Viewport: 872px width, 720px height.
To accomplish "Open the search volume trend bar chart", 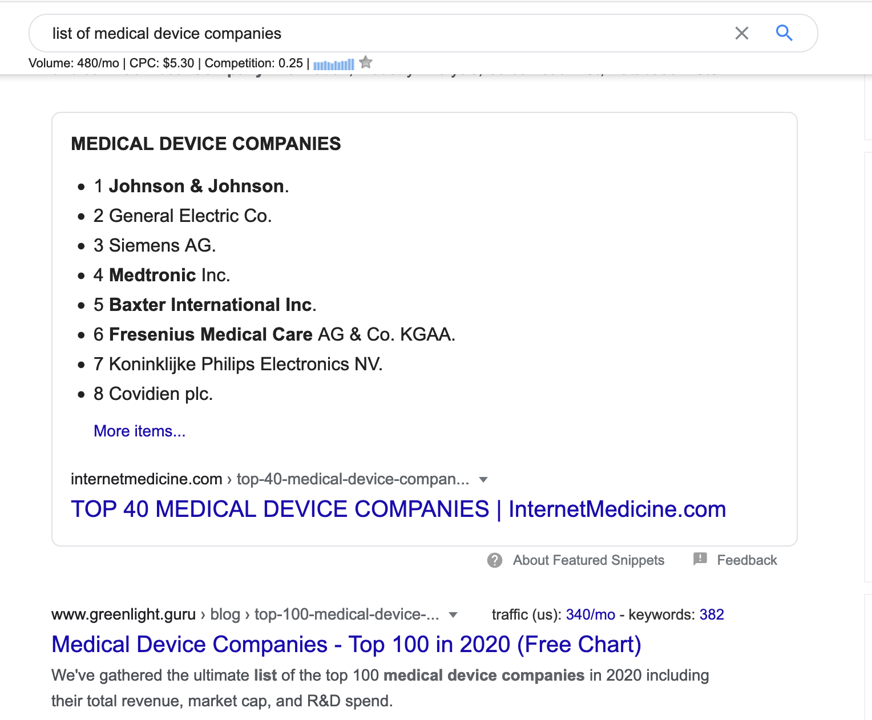I will click(334, 64).
